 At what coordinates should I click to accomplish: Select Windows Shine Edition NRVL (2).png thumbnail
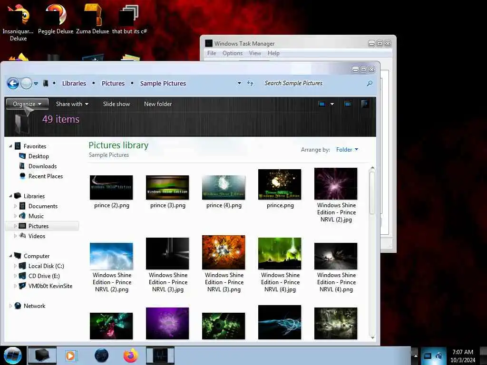pyautogui.click(x=111, y=256)
